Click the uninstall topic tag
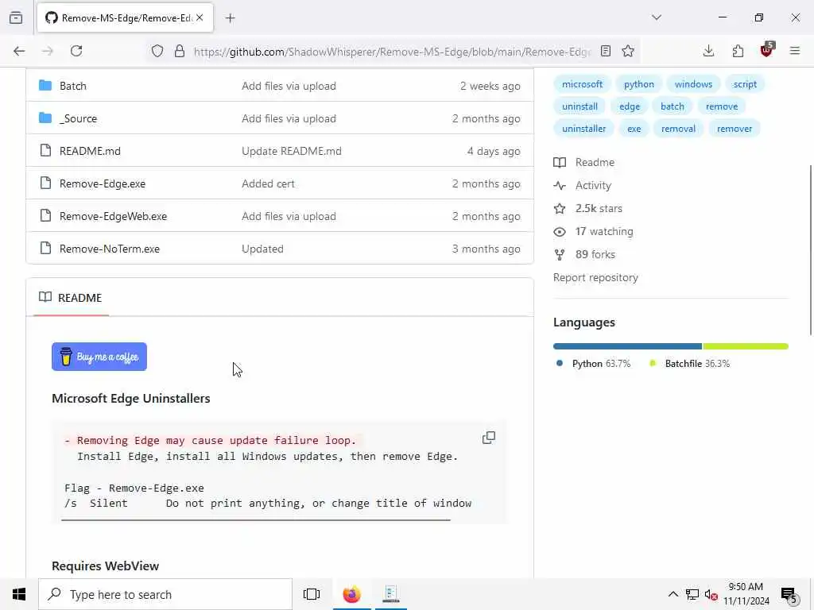 coord(579,106)
